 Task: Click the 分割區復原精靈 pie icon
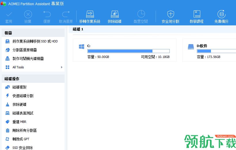click(x=7, y=50)
